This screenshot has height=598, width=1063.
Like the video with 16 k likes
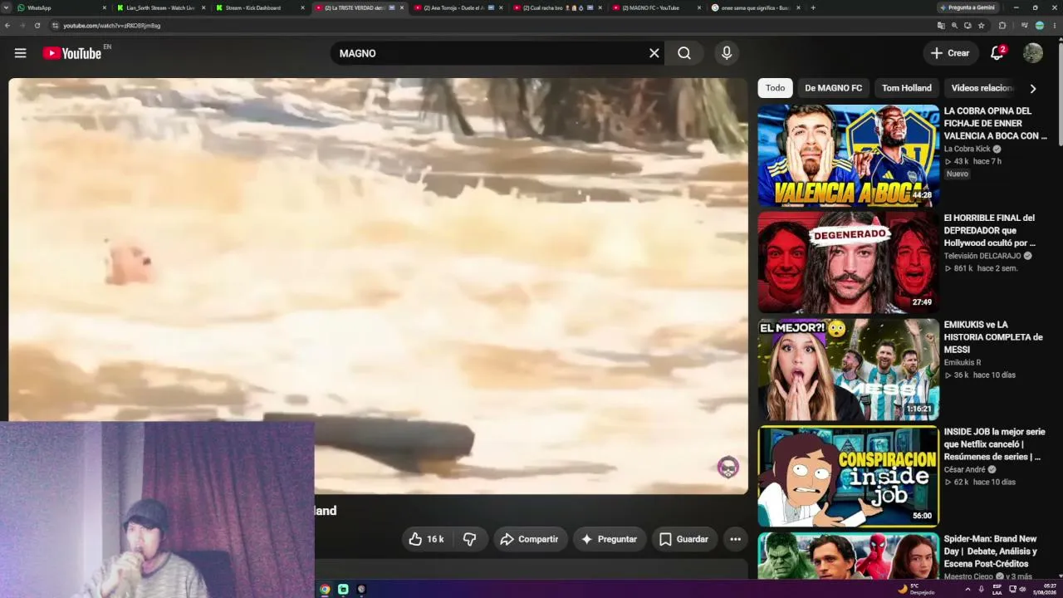point(427,539)
